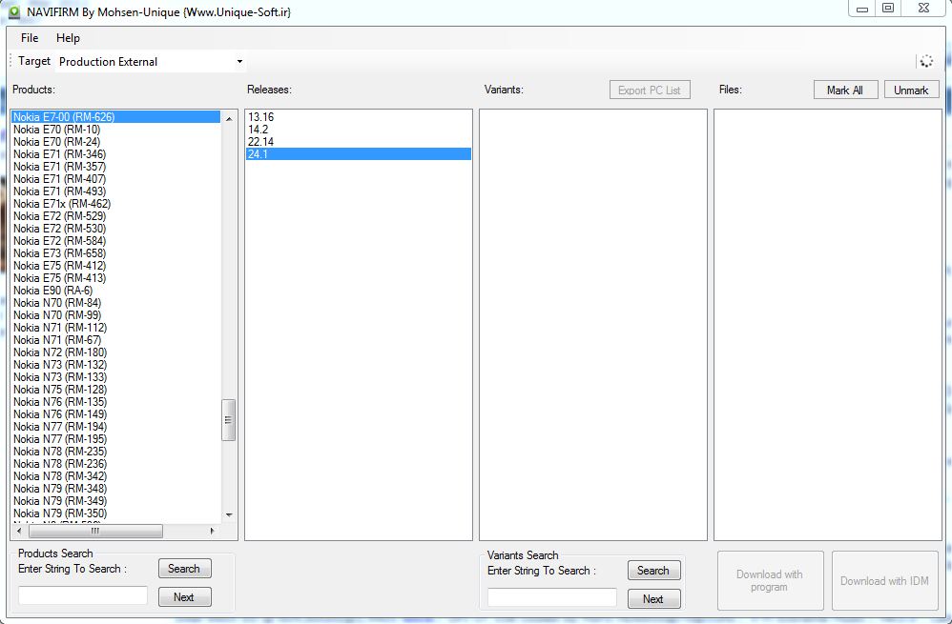Select Nokia E75 (RM-413)

[116, 278]
